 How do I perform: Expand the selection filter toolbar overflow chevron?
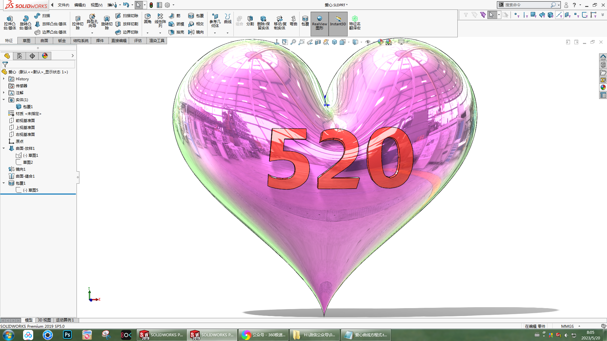tap(603, 15)
